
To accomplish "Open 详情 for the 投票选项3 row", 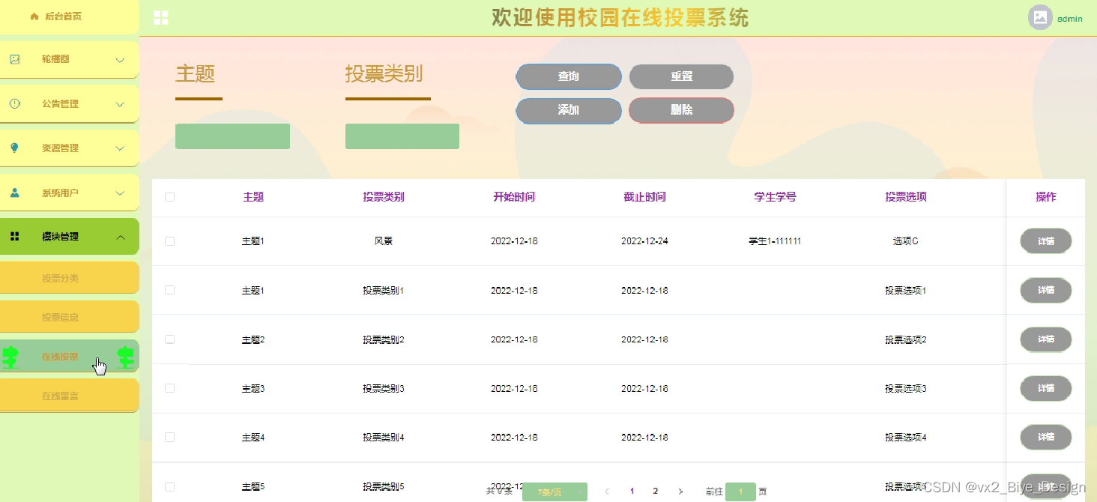I will pyautogui.click(x=1046, y=388).
